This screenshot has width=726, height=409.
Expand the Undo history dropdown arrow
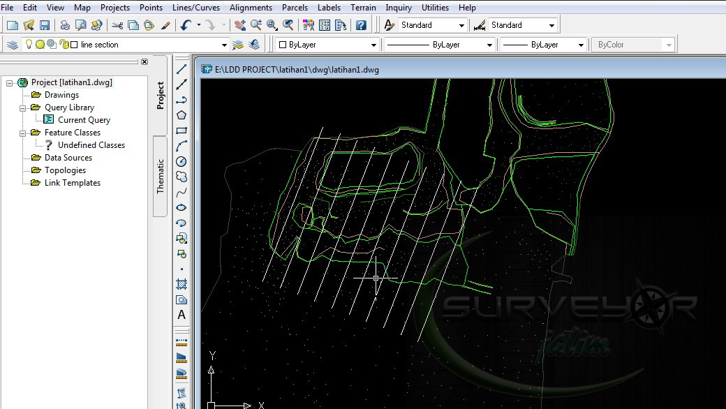(x=198, y=25)
